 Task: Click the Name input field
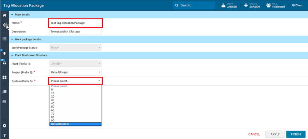click(75, 23)
